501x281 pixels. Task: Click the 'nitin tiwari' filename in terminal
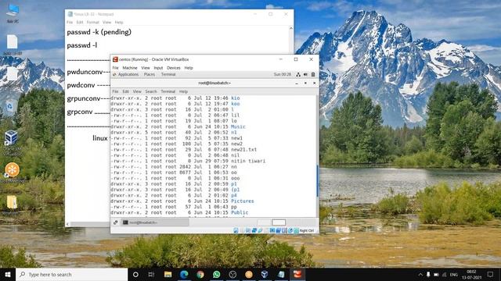(x=248, y=161)
